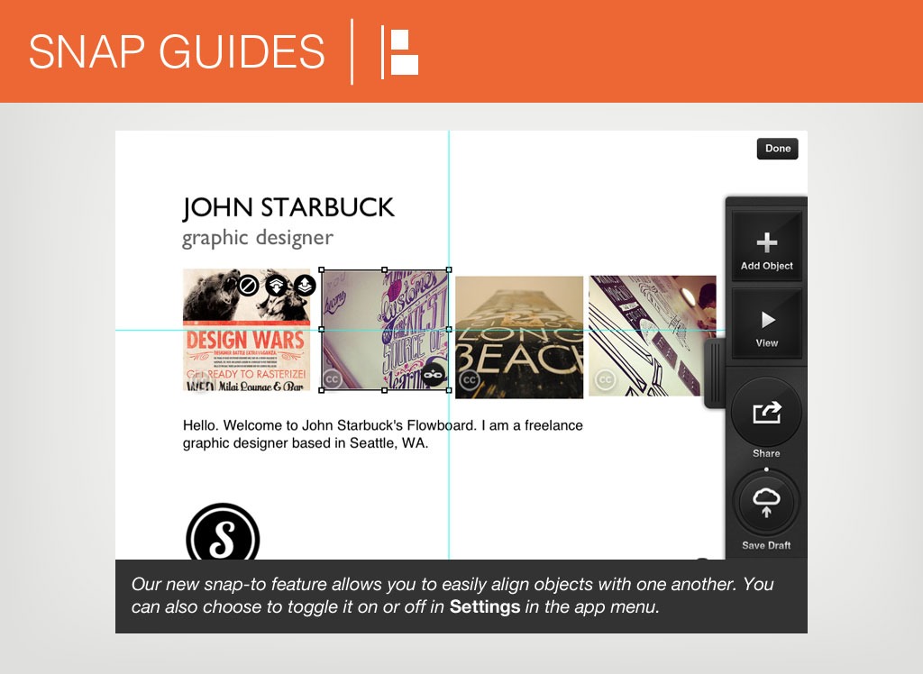Click the link icon on selected image
The height and width of the screenshot is (674, 923).
(434, 374)
